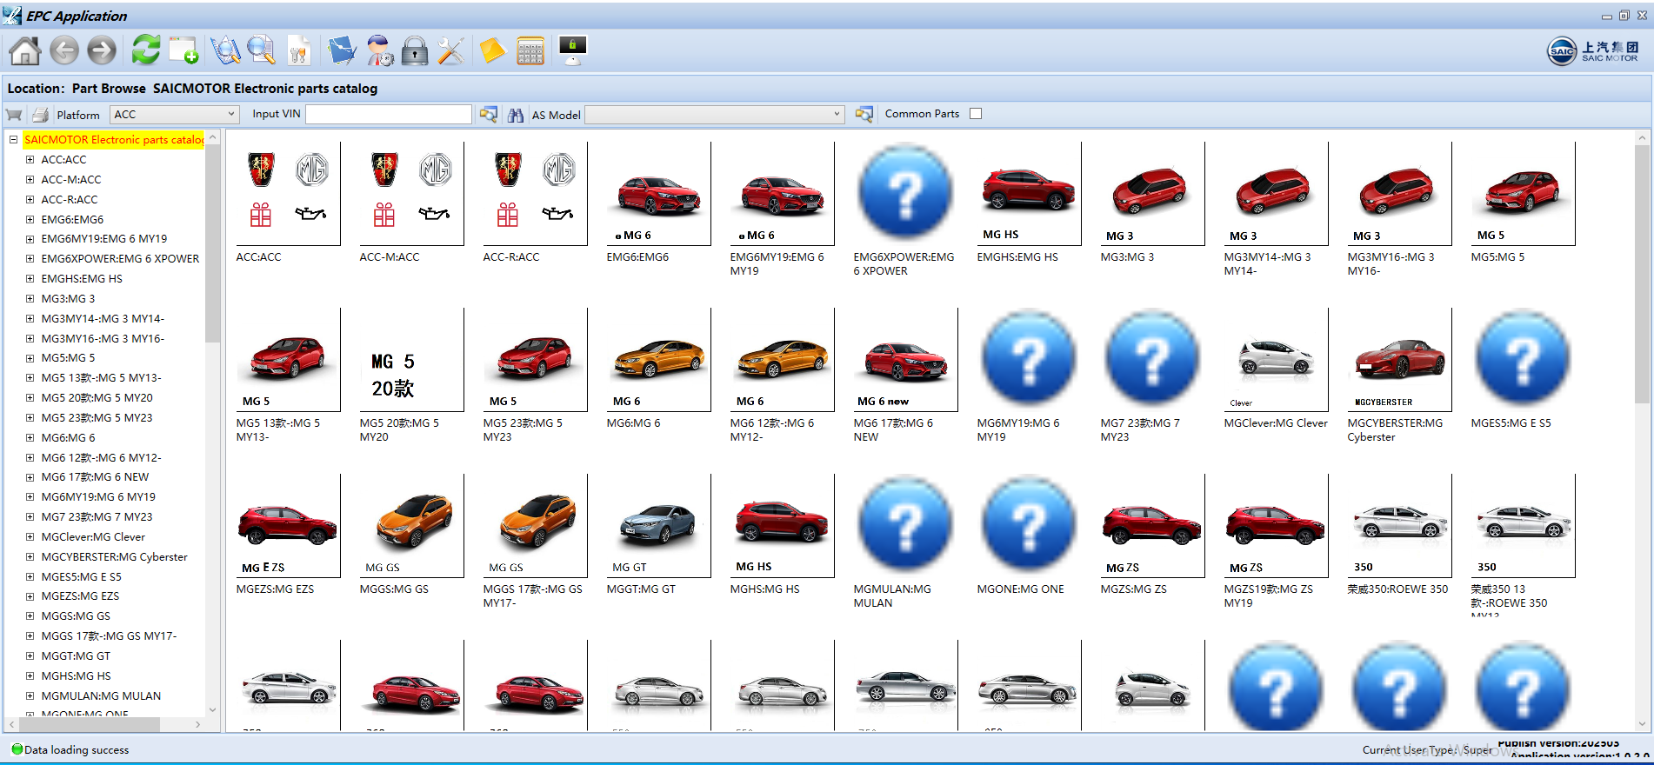The image size is (1654, 765).
Task: Expand the MGHS:MG HS tree node
Action: (x=30, y=676)
